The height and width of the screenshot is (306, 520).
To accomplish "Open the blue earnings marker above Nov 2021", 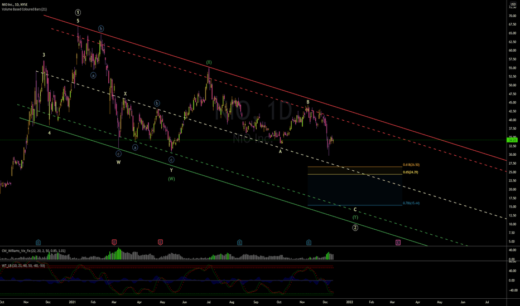I will pos(309,243).
